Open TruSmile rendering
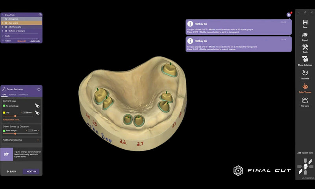315x189 pixels. point(305,73)
